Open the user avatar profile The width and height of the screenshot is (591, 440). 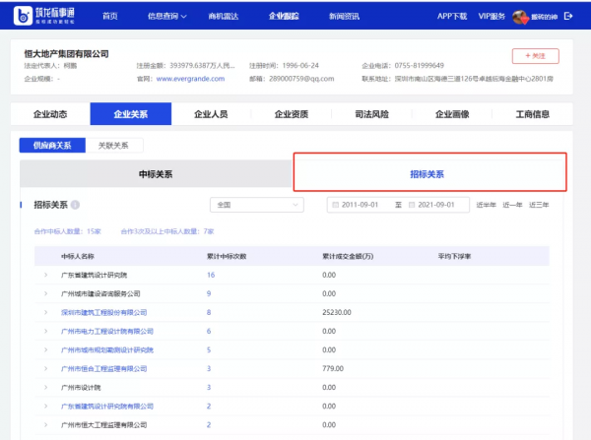click(x=520, y=17)
